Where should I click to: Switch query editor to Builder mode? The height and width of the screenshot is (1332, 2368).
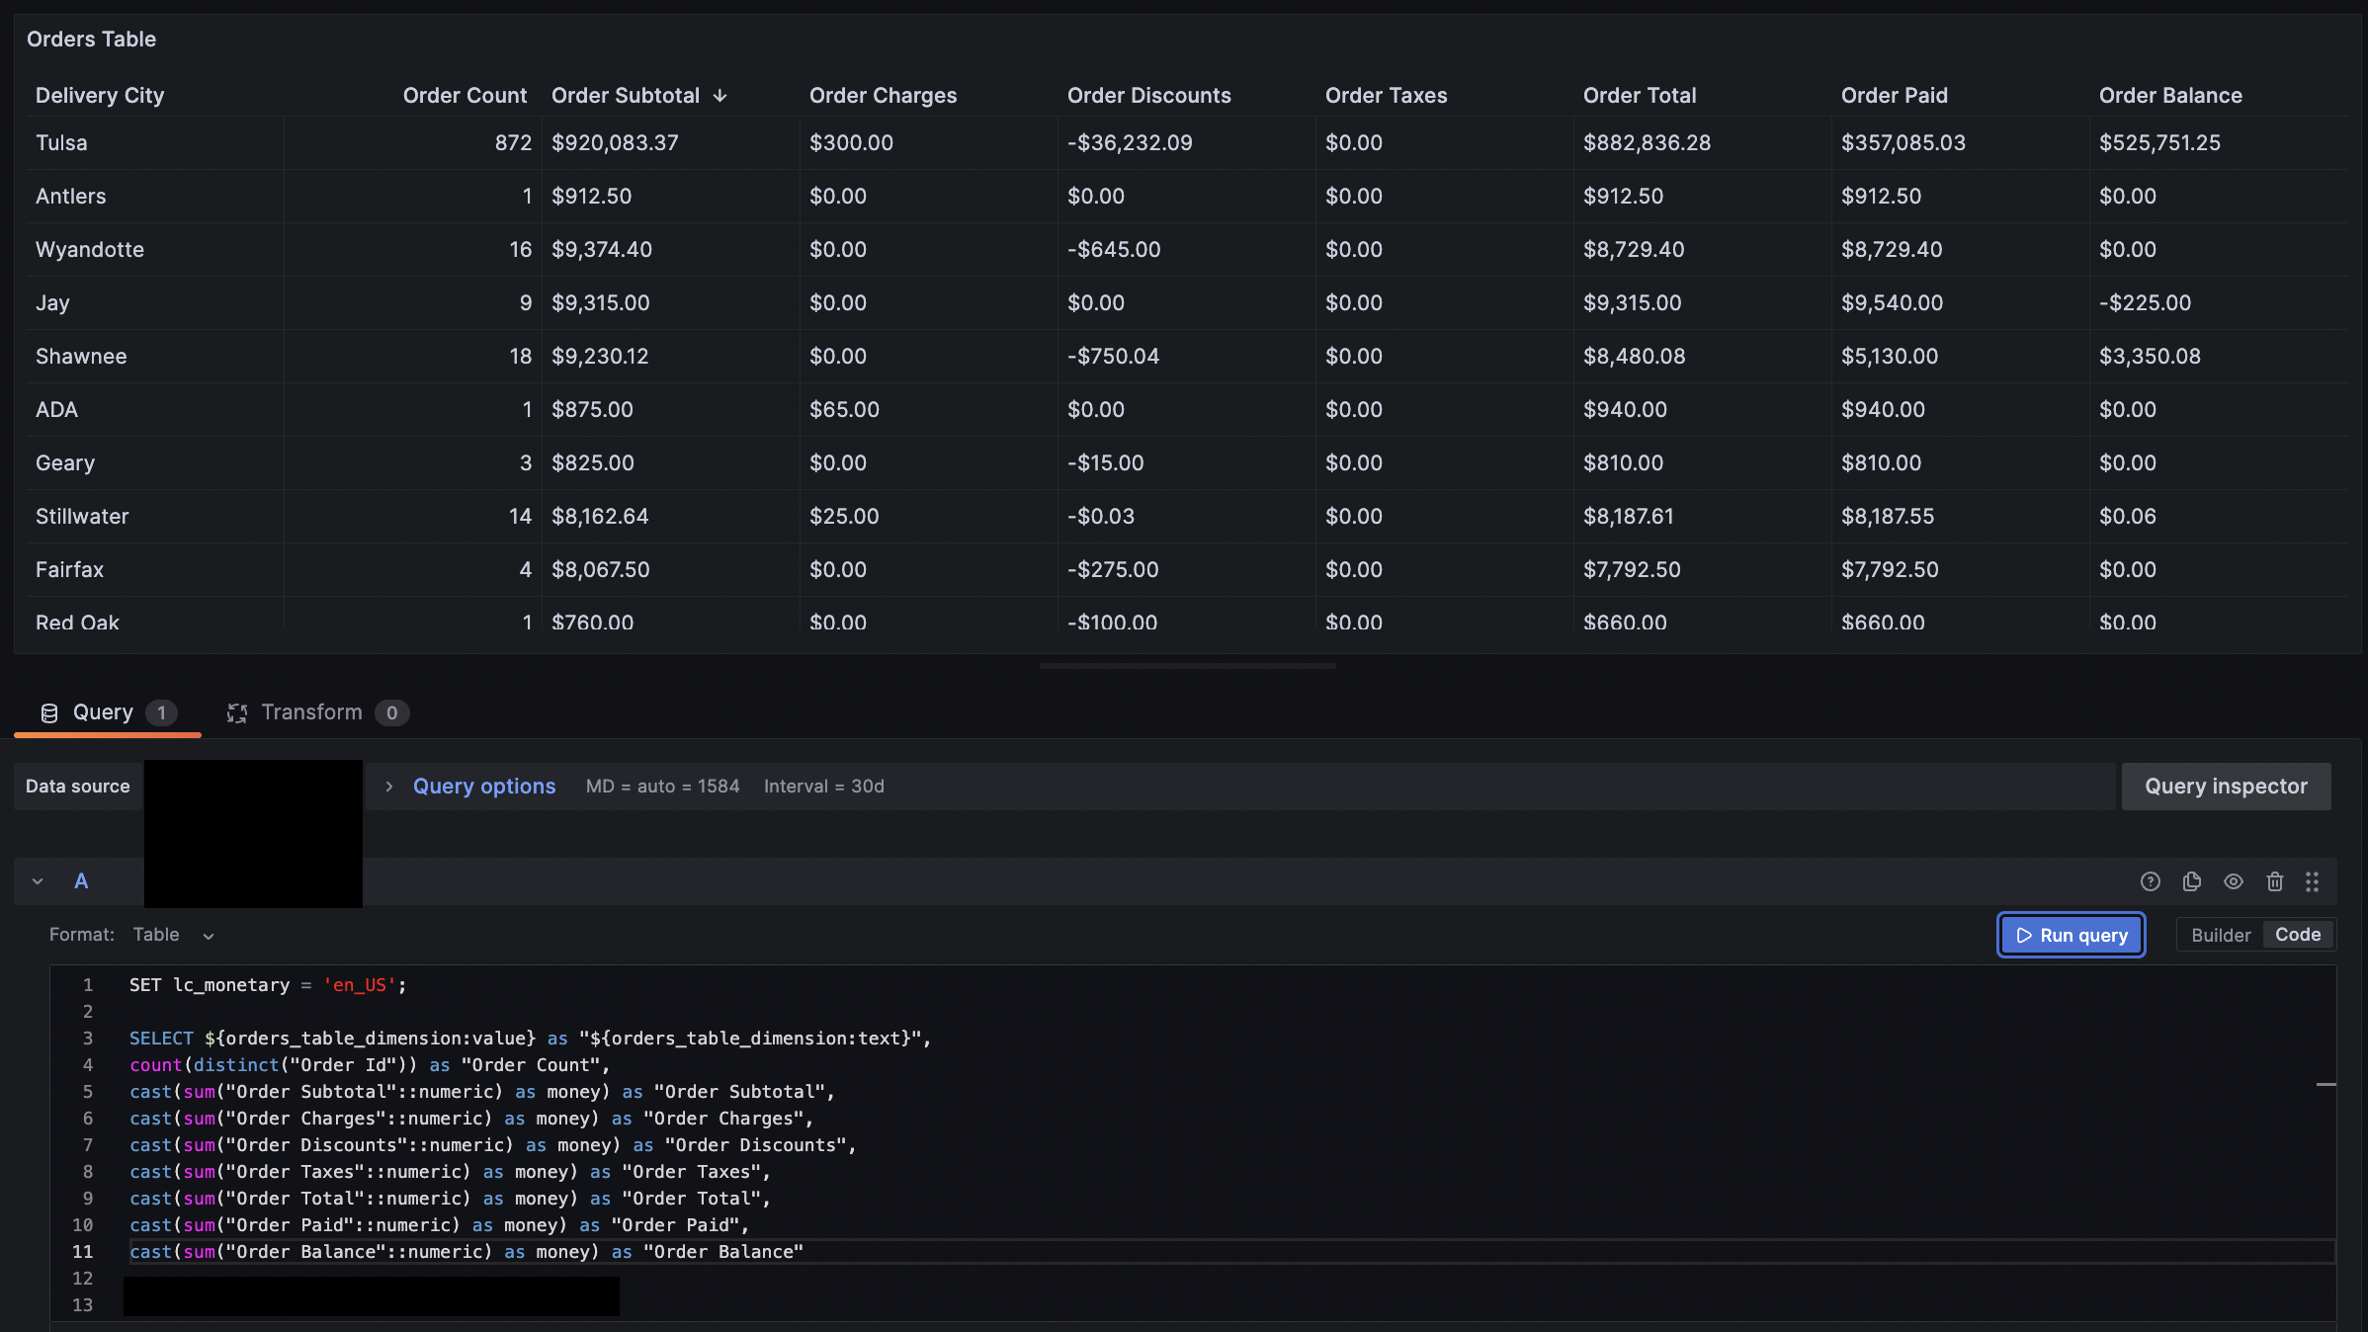(x=2220, y=934)
